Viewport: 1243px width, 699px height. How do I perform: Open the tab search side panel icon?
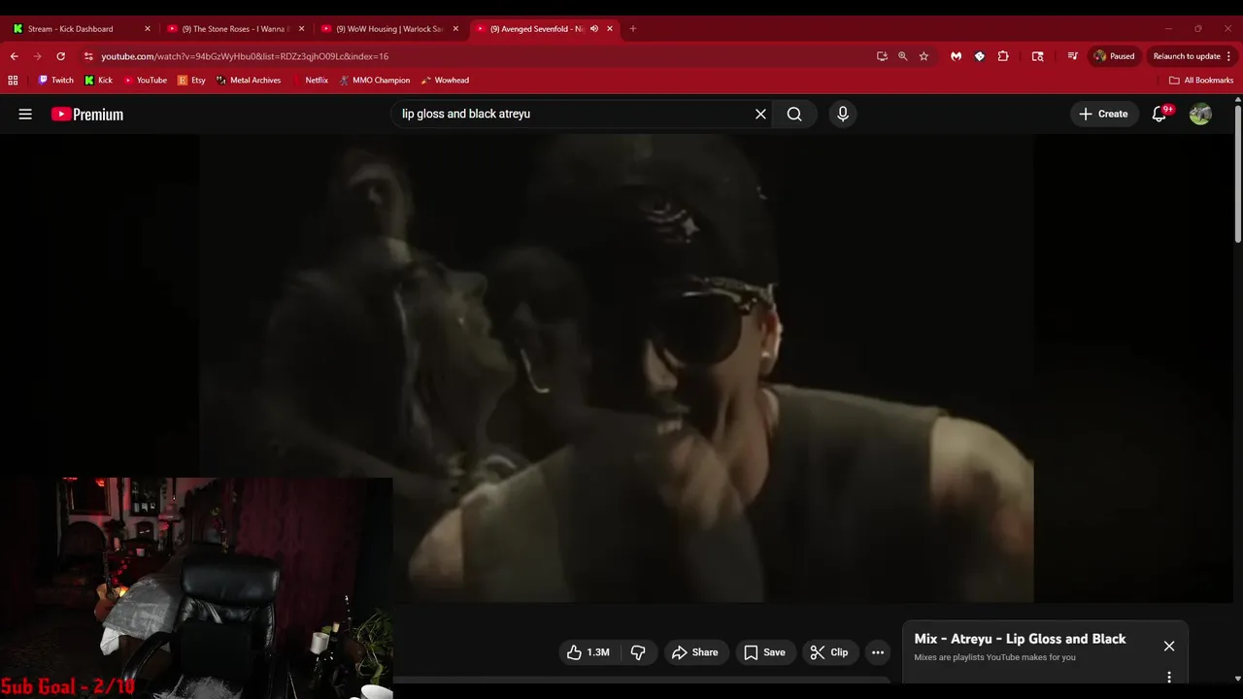(1037, 56)
